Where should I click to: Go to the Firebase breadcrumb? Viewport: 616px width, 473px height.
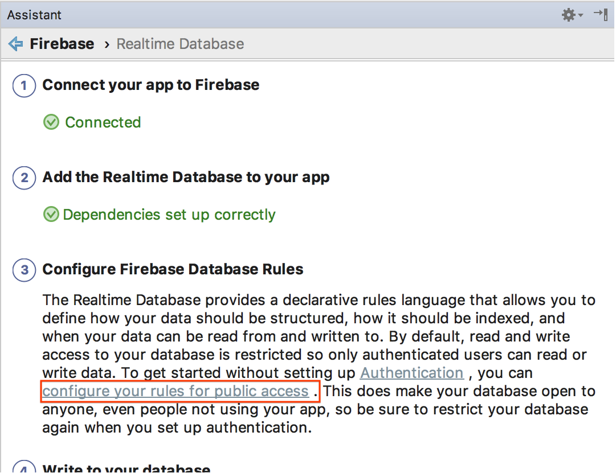pos(62,44)
